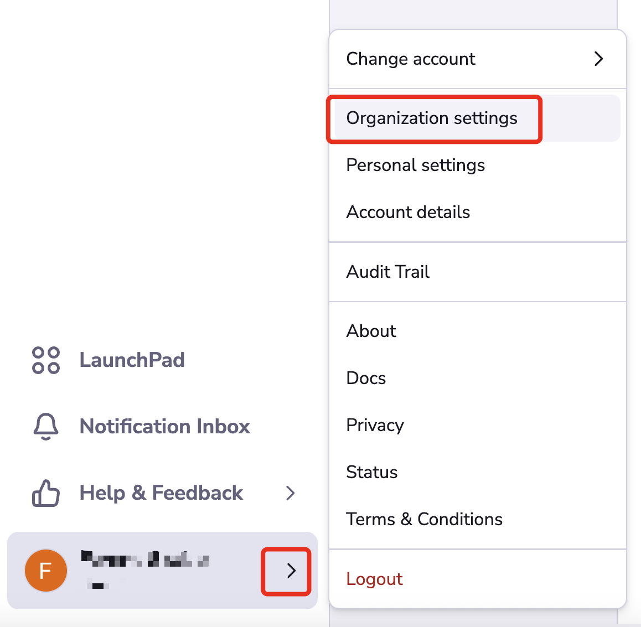Image resolution: width=641 pixels, height=627 pixels.
Task: Open Terms & Conditions
Action: coord(424,519)
